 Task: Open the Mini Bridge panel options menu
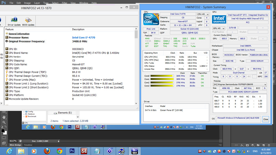coord(220,145)
